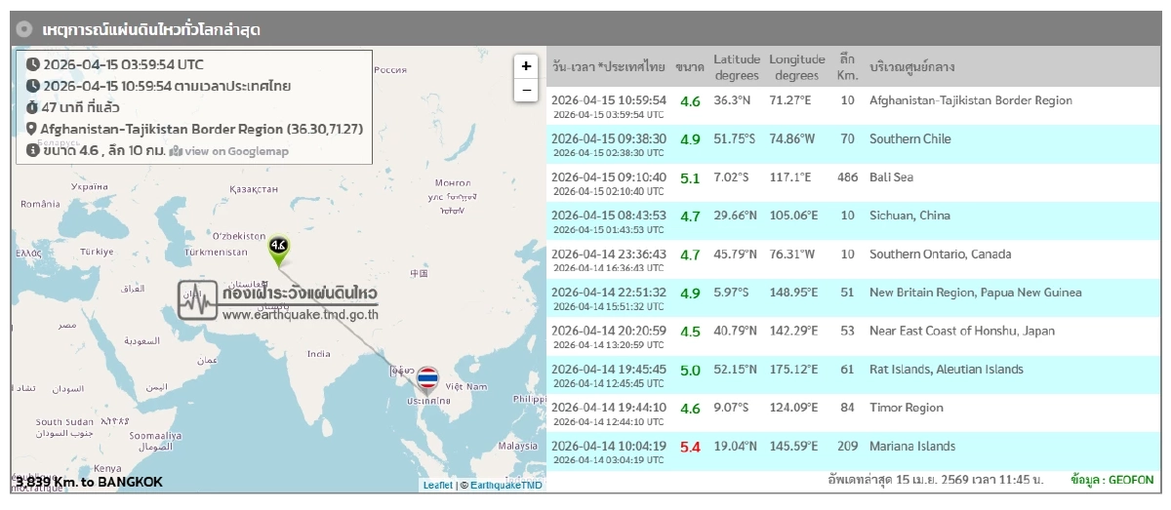Click the green 4.6 earthquake marker
The height and width of the screenshot is (510, 1171).
coord(279,251)
